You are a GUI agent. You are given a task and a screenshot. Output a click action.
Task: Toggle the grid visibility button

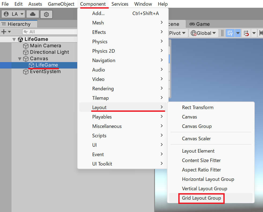click(230, 33)
